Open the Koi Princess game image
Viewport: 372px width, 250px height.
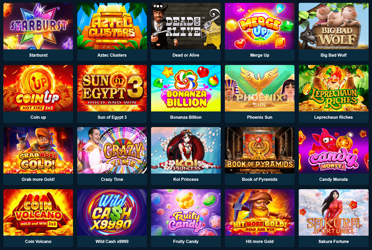(x=186, y=150)
